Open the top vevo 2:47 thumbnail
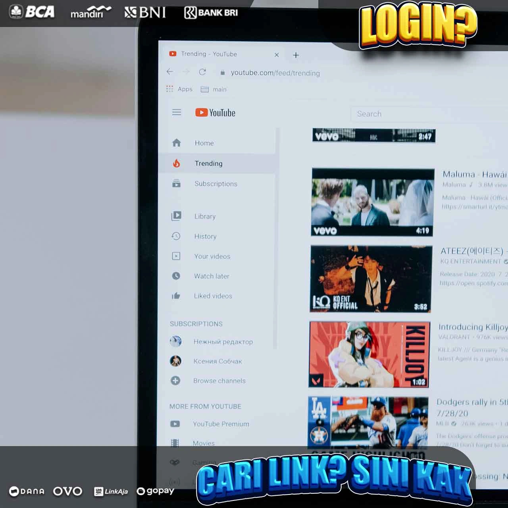 point(374,136)
